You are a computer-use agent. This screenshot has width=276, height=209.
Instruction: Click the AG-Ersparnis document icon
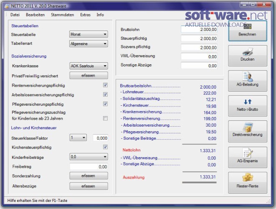coord(248,153)
